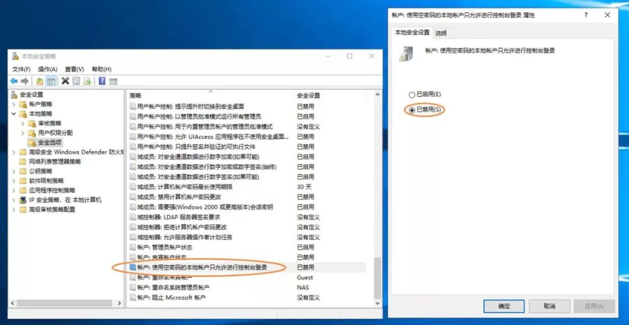The width and height of the screenshot is (629, 325).
Task: Sort by the 安全设置 column header
Action: coord(330,96)
